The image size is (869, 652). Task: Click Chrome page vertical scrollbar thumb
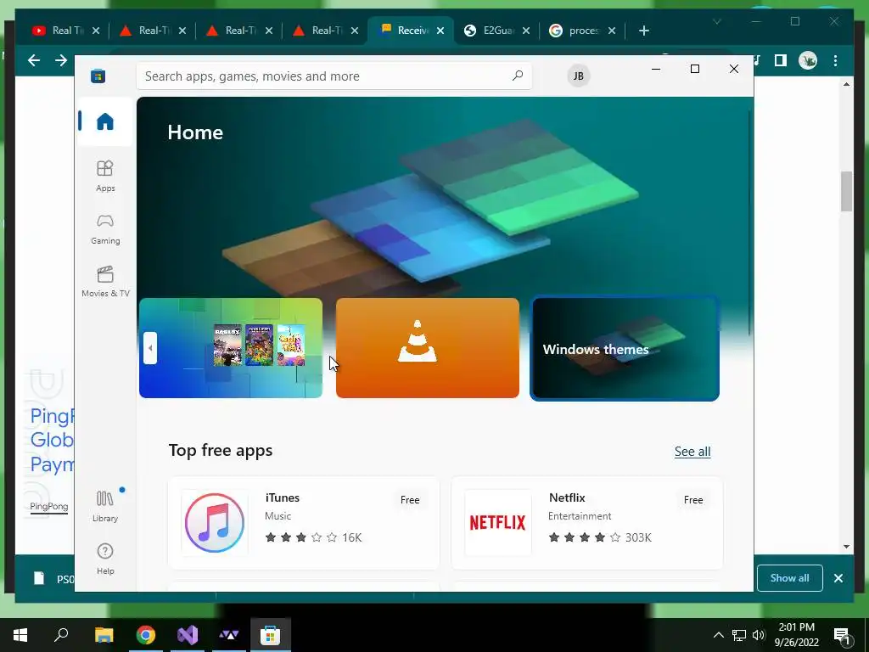pyautogui.click(x=846, y=191)
